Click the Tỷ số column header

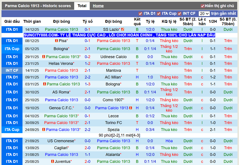click(x=88, y=21)
